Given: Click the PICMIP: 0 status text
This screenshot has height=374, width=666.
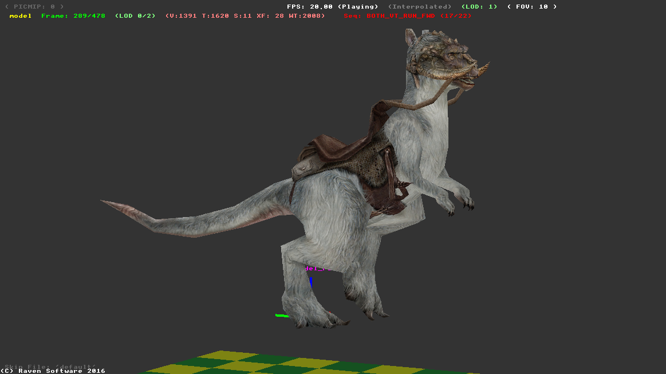Looking at the screenshot, I should pos(34,7).
